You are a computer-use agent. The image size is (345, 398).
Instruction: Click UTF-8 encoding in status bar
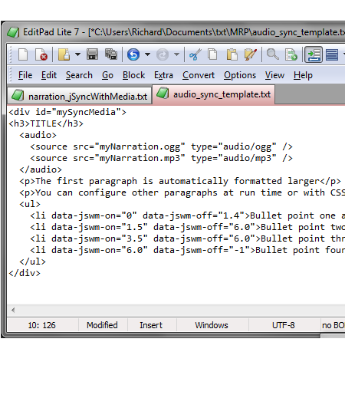tap(284, 325)
